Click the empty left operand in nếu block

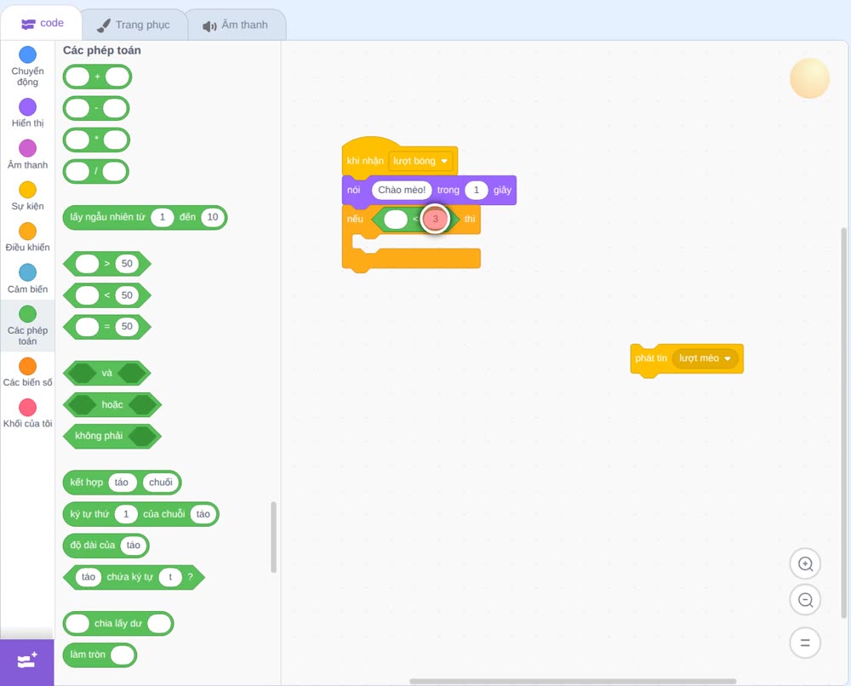tap(395, 220)
